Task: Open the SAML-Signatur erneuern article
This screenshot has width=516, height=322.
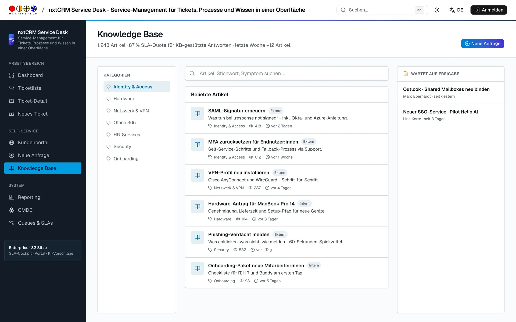Action: point(236,111)
